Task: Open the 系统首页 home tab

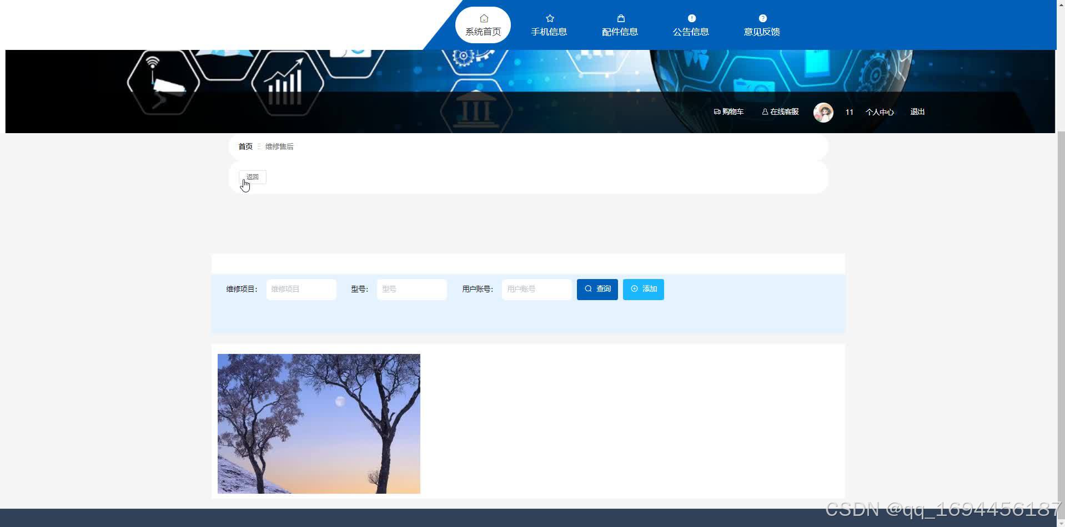Action: pos(483,25)
